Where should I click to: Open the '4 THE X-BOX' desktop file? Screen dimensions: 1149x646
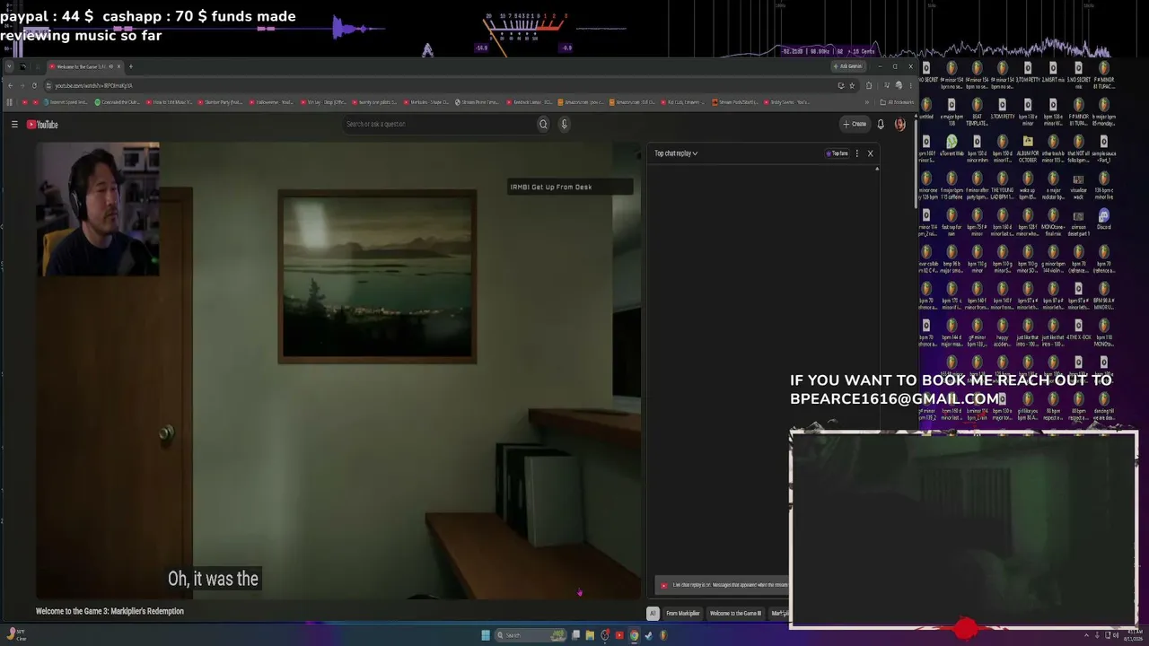(x=1078, y=330)
